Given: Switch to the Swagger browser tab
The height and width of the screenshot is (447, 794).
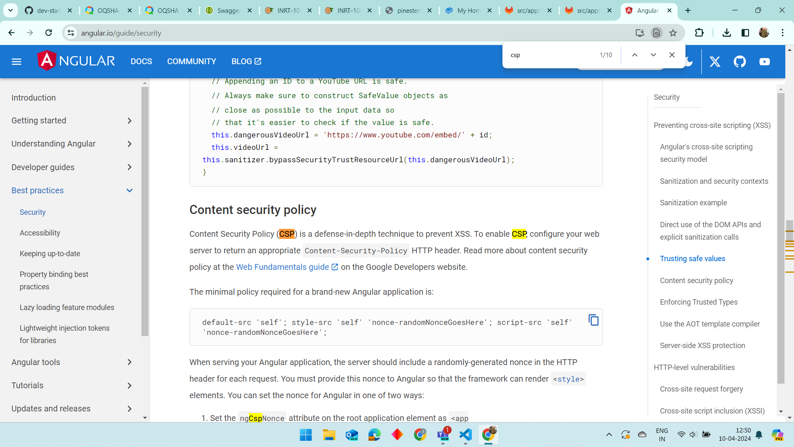Looking at the screenshot, I should (229, 10).
